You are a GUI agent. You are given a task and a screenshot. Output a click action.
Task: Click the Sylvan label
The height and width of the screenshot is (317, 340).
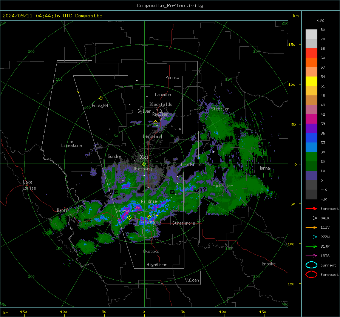click(x=144, y=111)
